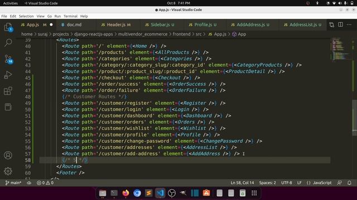This screenshot has height=200, width=357.
Task: Switch to the App.js editor tab
Action: pyautogui.click(x=33, y=24)
